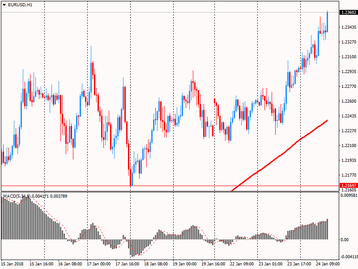Click time axis label 16 Jan 08:00

pyautogui.click(x=70, y=264)
